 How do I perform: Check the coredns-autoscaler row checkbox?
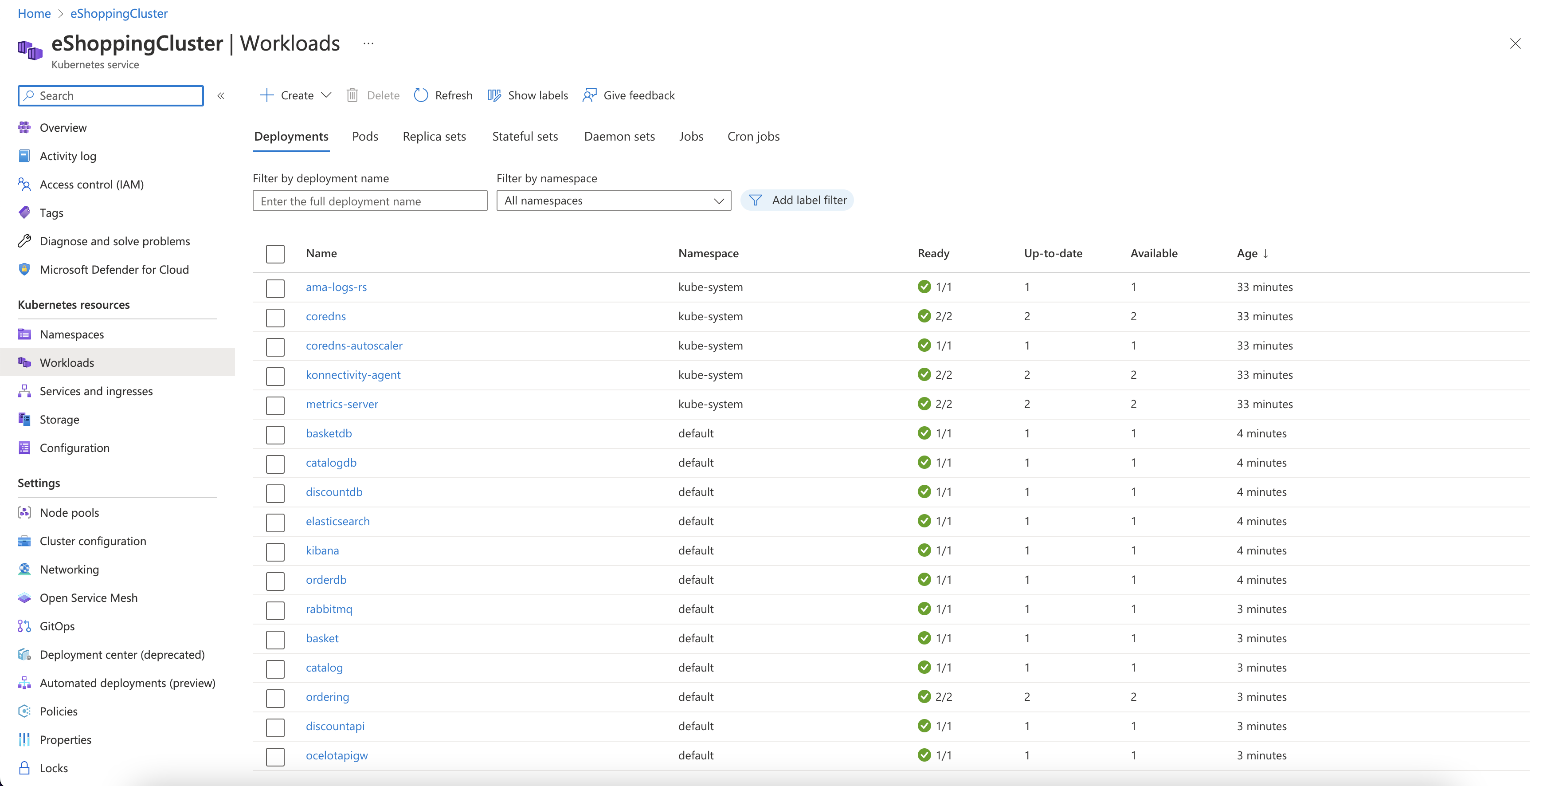[275, 347]
